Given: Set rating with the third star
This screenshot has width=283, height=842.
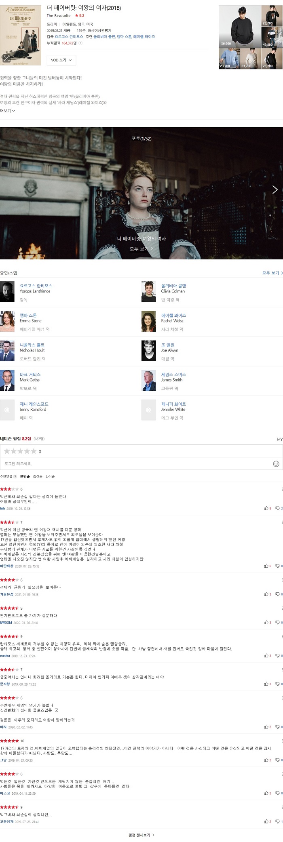Looking at the screenshot, I should point(20,451).
